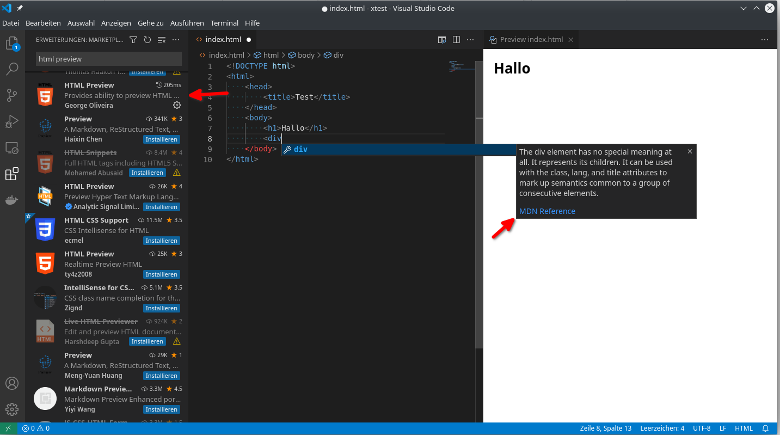The height and width of the screenshot is (435, 780).
Task: Open the Auswahl menu
Action: pos(81,23)
